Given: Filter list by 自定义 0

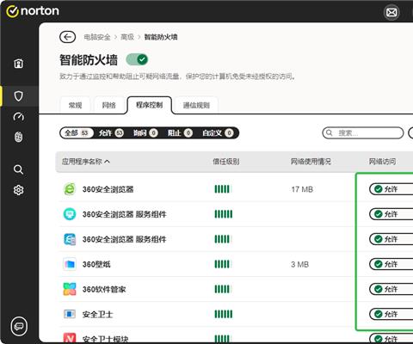Looking at the screenshot, I should pos(218,132).
